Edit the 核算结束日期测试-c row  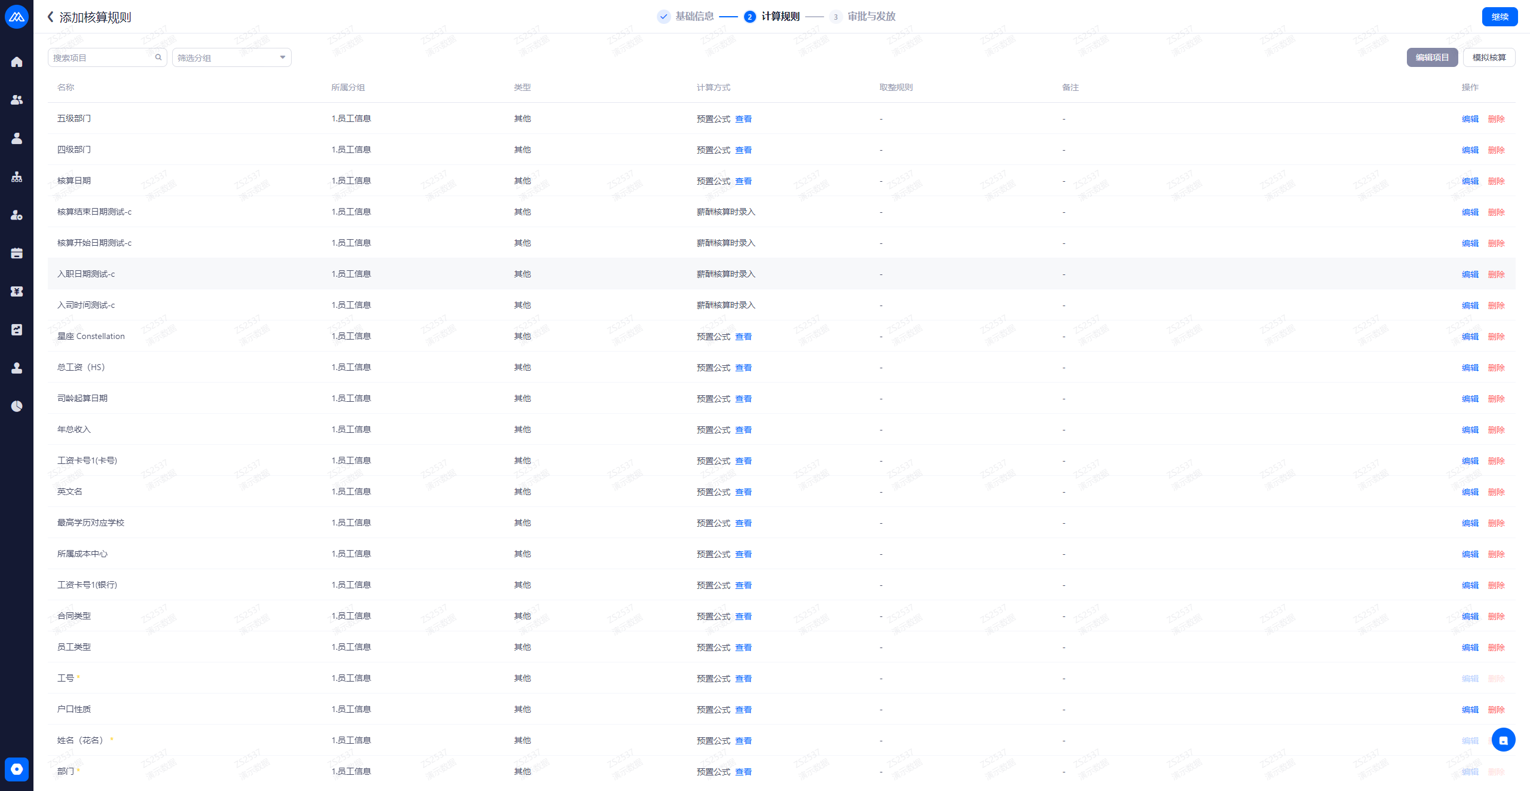(x=1470, y=212)
